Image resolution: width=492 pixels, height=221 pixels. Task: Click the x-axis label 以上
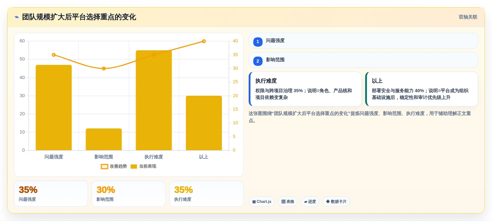204,157
